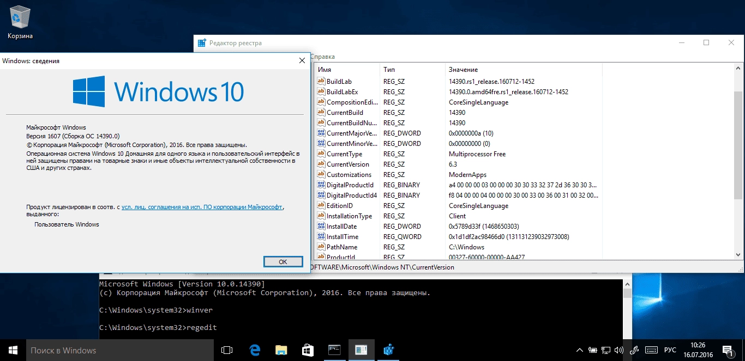
Task: Open the clock showing 10:26 16.07.2016
Action: (x=698, y=350)
